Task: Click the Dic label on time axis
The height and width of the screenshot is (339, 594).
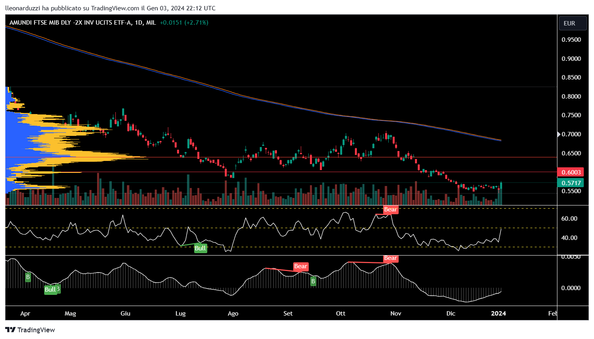Action: pos(451,314)
